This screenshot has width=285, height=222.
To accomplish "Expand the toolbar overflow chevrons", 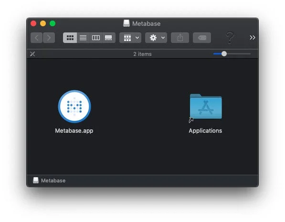I will (252, 38).
